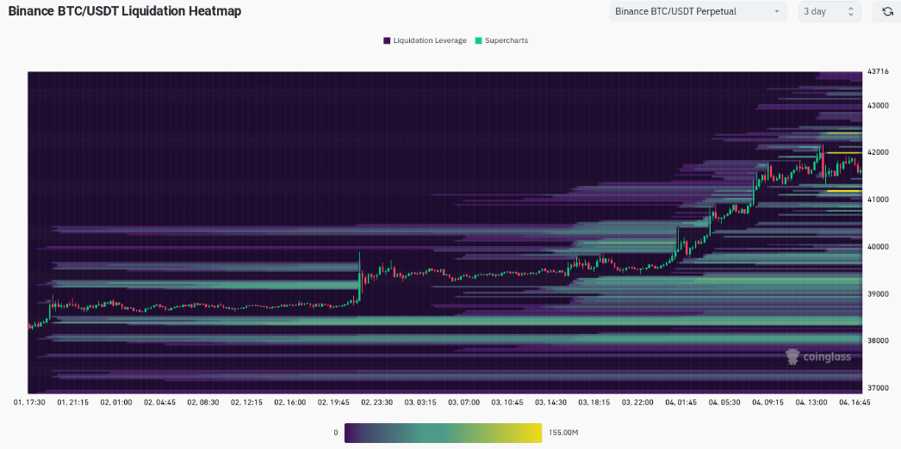Image resolution: width=901 pixels, height=449 pixels.
Task: Click the 02, 01:00 time axis label
Action: tap(116, 403)
